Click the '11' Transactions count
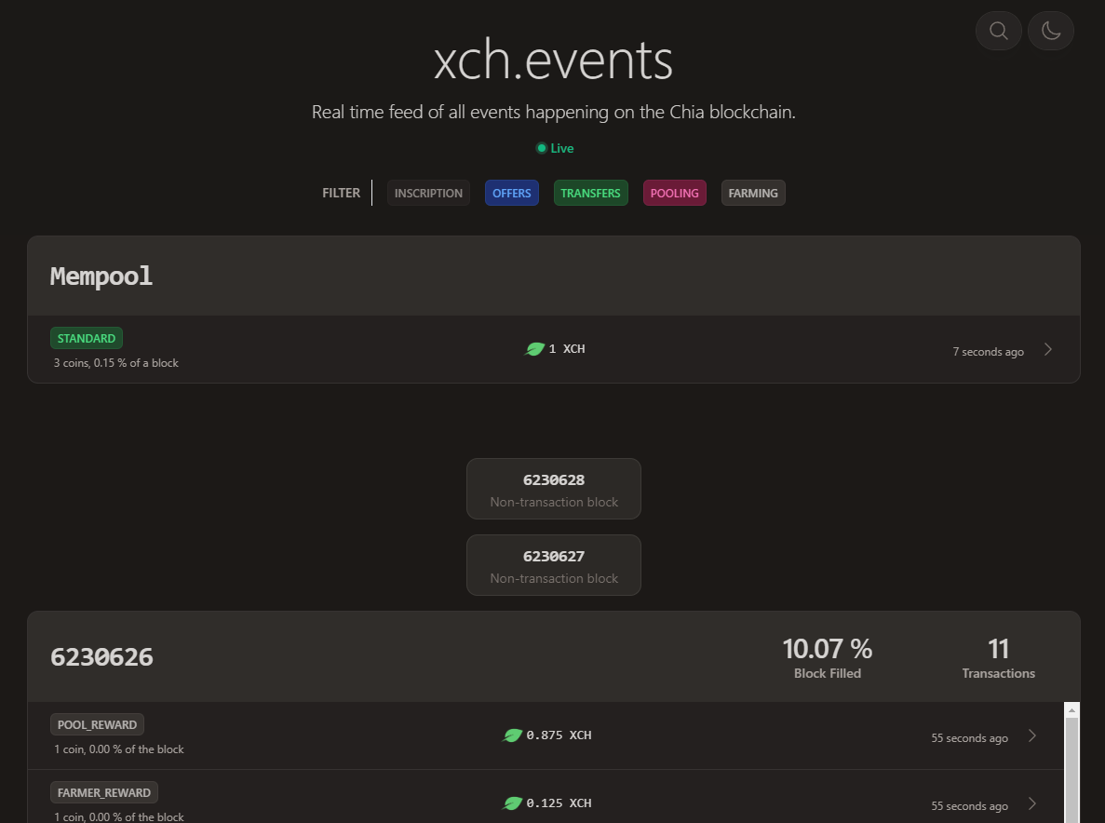The image size is (1105, 823). (x=999, y=649)
